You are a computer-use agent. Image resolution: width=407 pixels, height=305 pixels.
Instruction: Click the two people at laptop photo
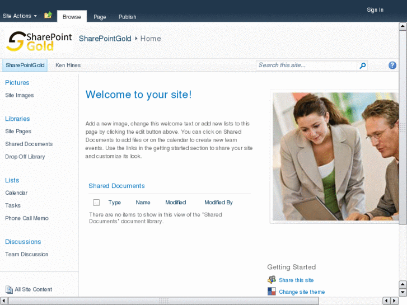335,157
